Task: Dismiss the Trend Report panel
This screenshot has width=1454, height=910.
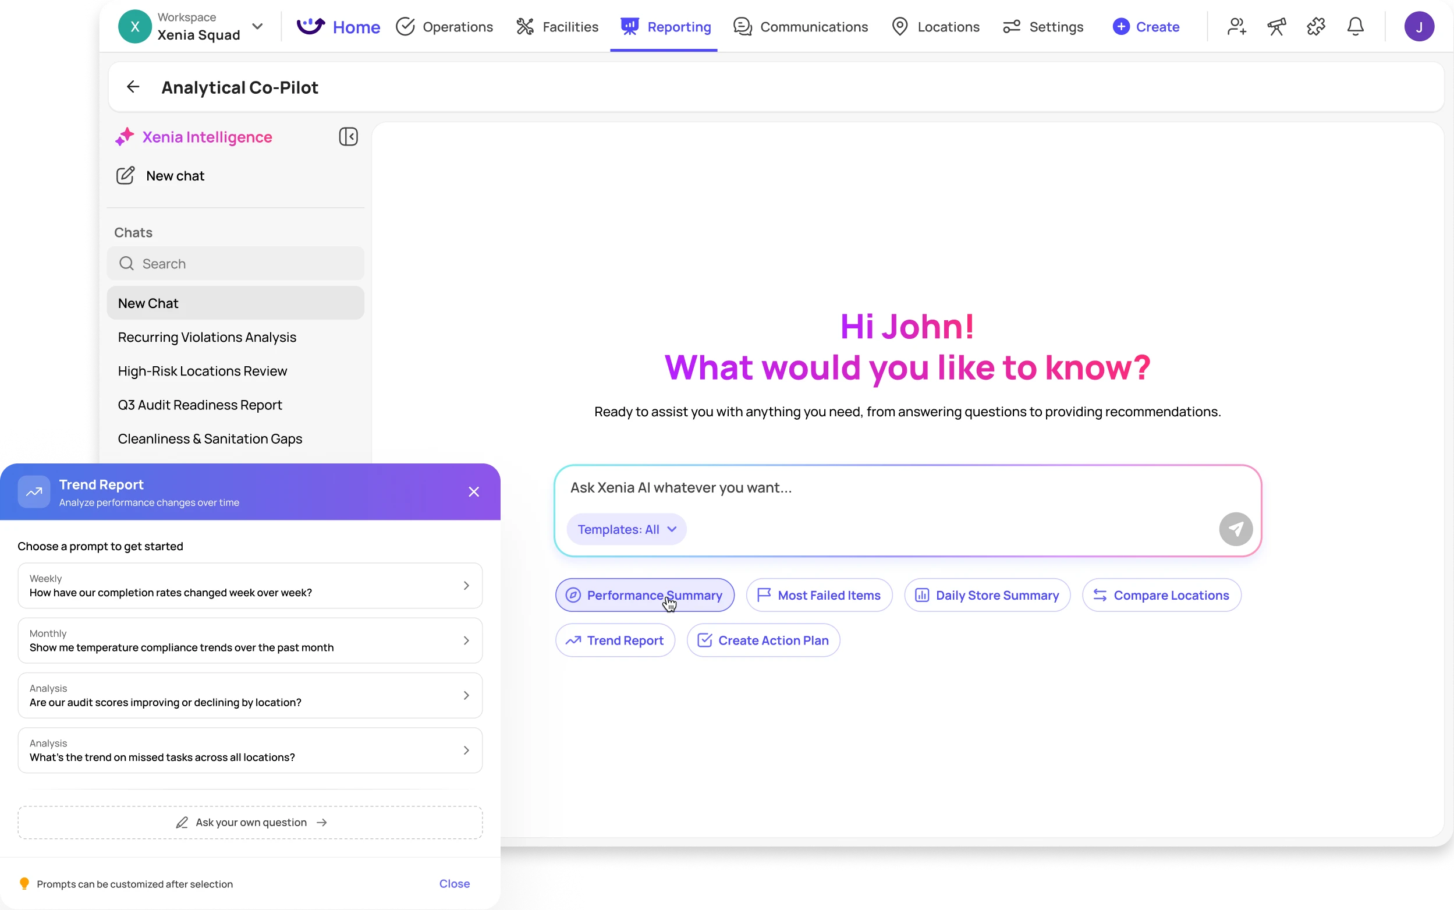Action: point(473,491)
